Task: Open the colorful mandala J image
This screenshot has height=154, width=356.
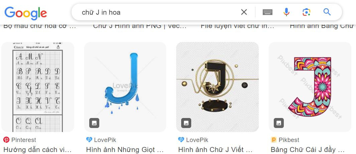Action: (x=310, y=87)
